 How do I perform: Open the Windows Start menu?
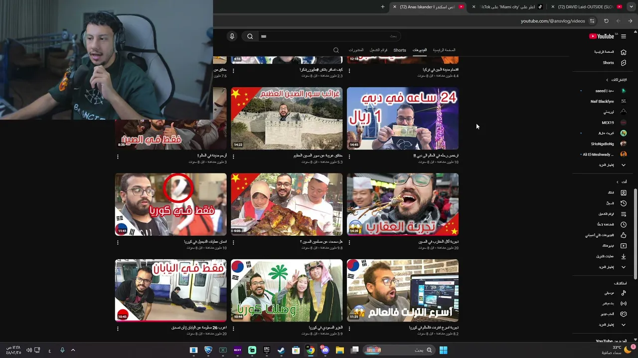pyautogui.click(x=443, y=350)
